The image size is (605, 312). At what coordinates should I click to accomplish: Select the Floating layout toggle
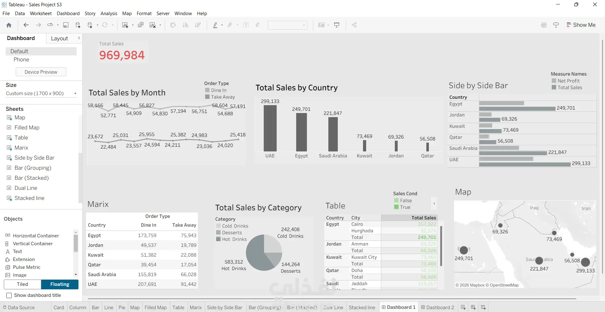coord(60,284)
